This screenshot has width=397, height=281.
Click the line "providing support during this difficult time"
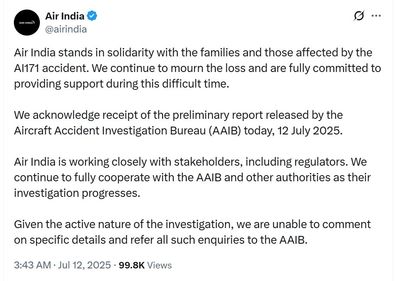[x=121, y=84]
